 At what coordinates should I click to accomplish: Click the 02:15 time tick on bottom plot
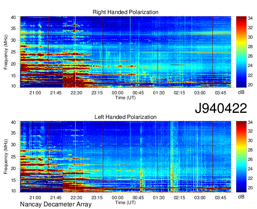[x=179, y=198]
